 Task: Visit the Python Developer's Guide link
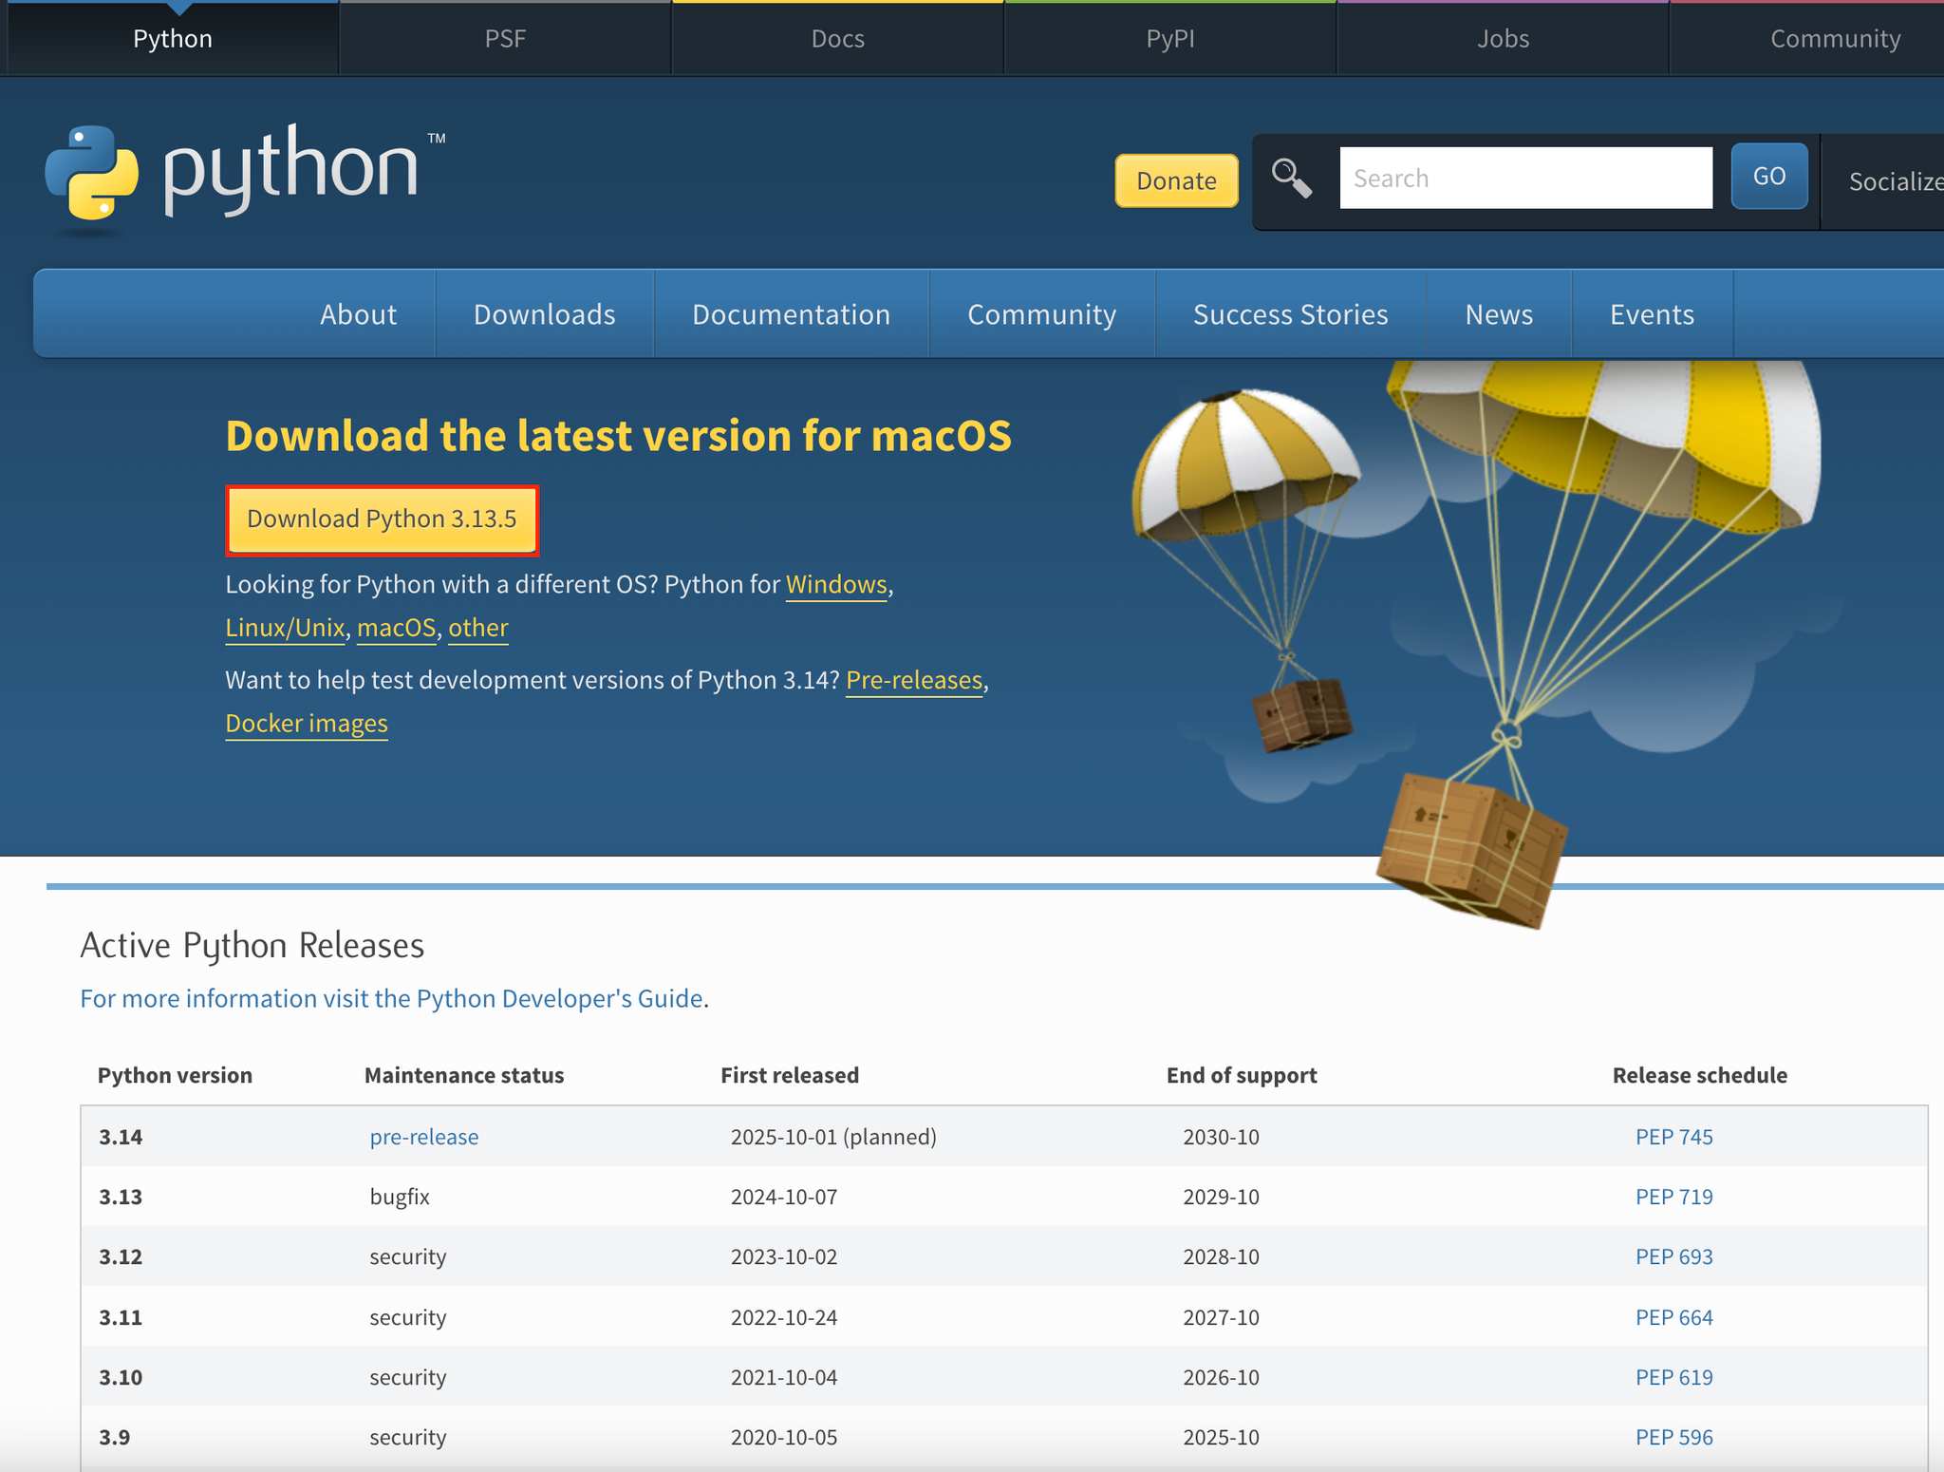[x=391, y=998]
